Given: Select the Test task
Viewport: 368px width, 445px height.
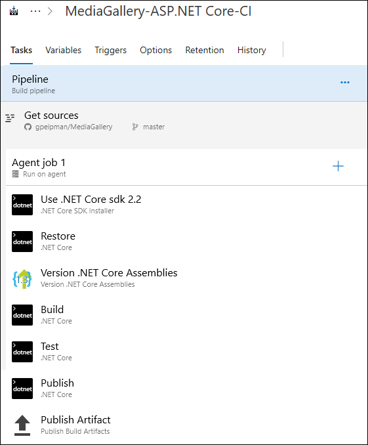Looking at the screenshot, I should coord(50,347).
